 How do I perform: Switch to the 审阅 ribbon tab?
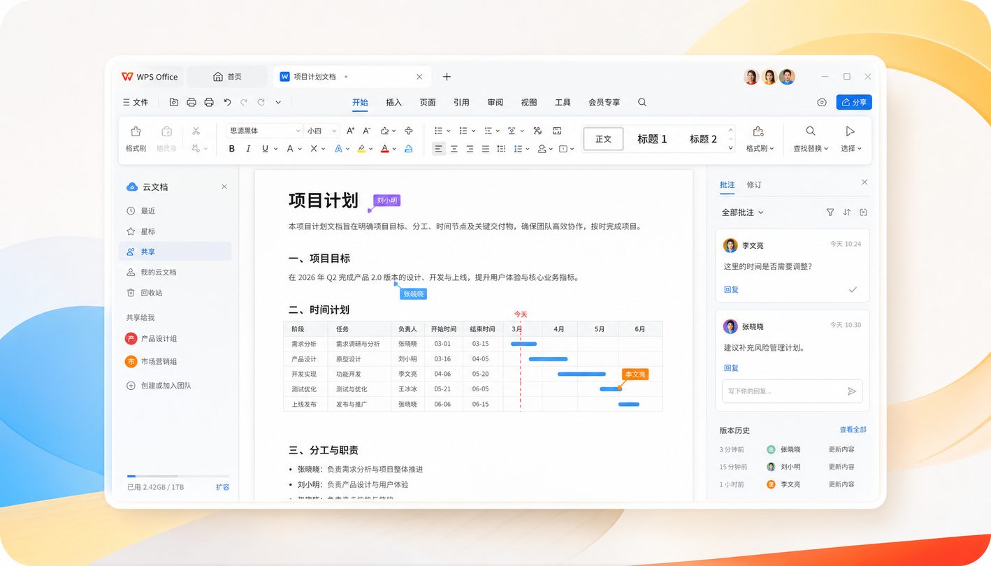(495, 102)
